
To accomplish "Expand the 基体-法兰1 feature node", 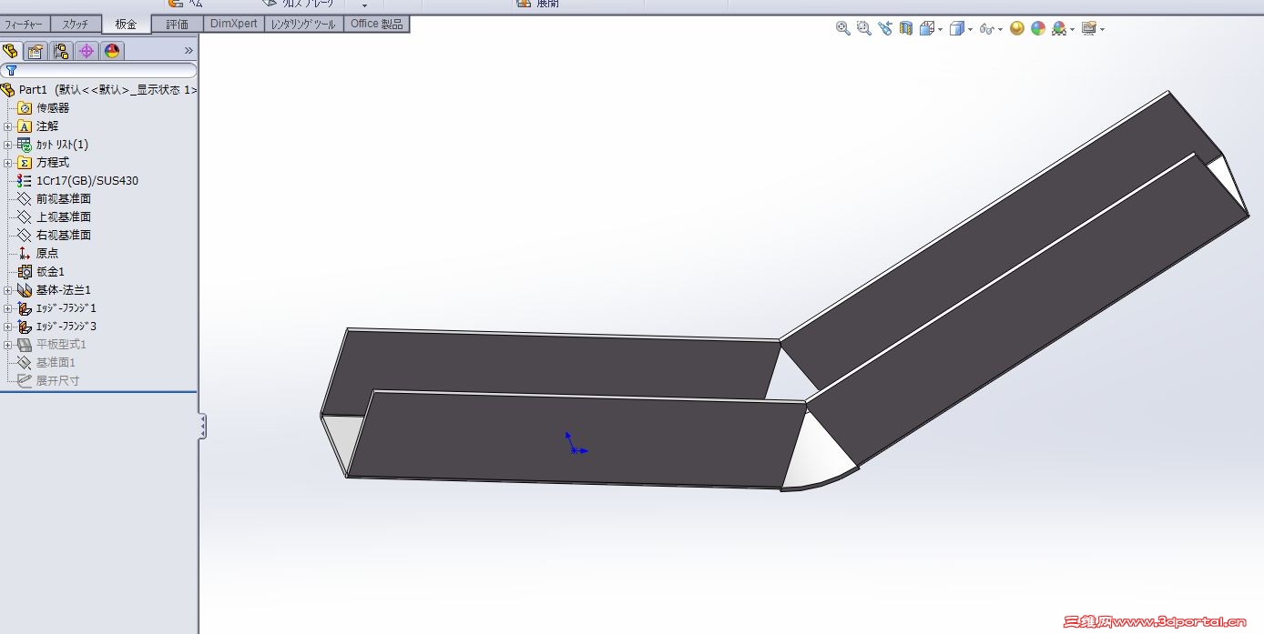I will click(8, 290).
